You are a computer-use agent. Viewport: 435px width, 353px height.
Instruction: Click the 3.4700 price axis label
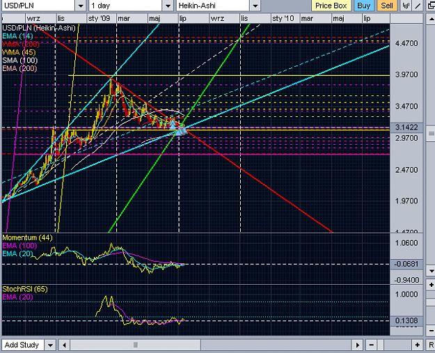pyautogui.click(x=406, y=107)
